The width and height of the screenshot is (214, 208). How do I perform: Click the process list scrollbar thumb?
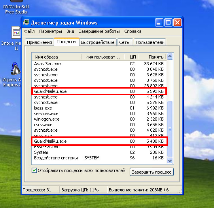[170, 129]
